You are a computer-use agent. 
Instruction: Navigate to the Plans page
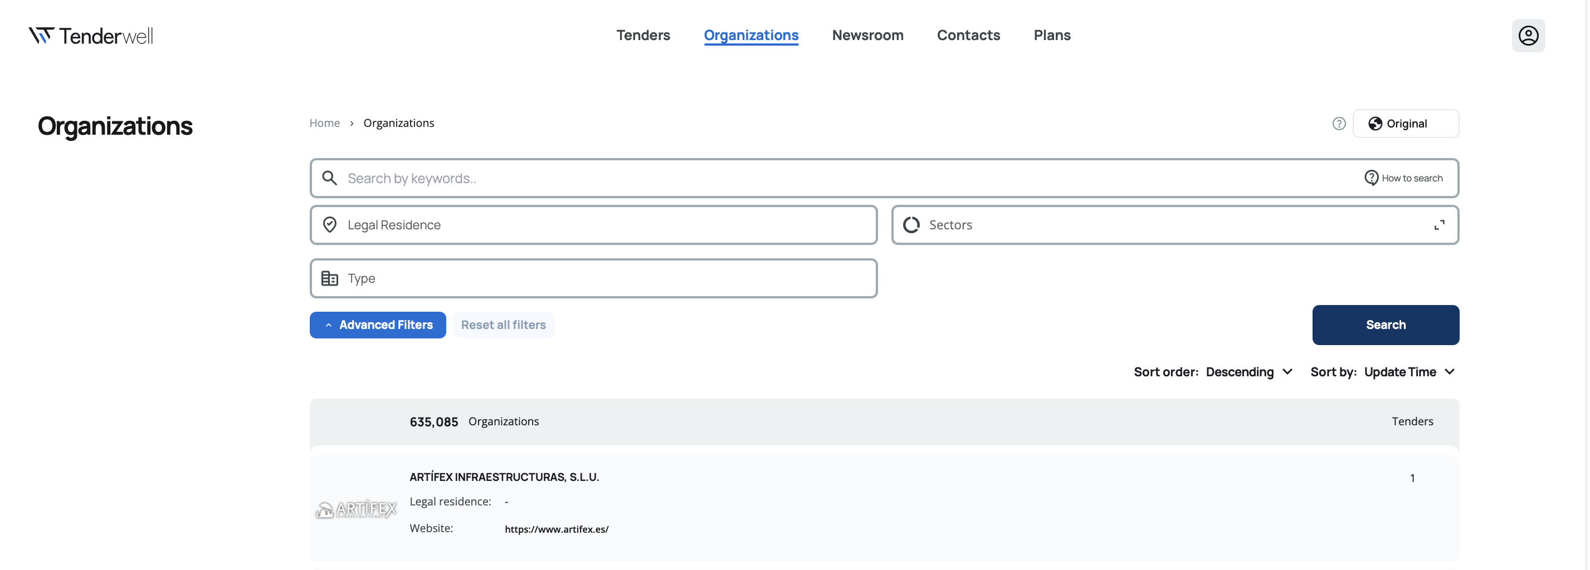coord(1052,35)
